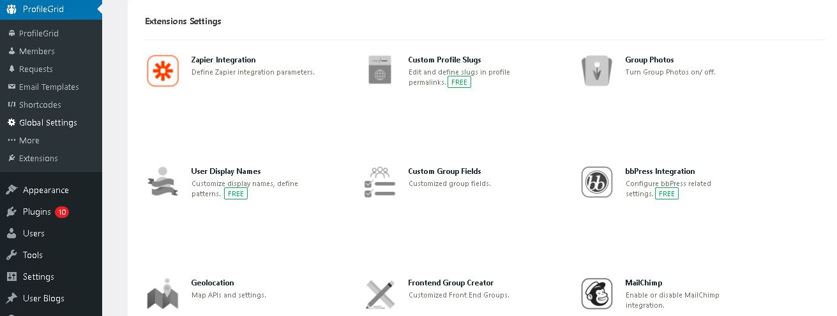Screen dimensions: 837x316
Task: Open the Plugins admin menu
Action: click(37, 212)
